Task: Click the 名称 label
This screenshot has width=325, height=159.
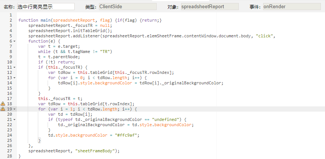Action: tap(10, 7)
